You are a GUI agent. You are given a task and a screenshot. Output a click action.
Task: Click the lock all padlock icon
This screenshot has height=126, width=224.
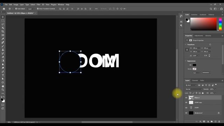(203, 93)
